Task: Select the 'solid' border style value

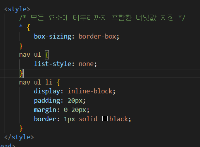Action: [x=88, y=119]
